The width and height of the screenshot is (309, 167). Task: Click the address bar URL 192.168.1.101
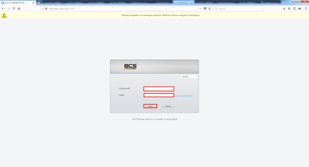pyautogui.click(x=61, y=9)
